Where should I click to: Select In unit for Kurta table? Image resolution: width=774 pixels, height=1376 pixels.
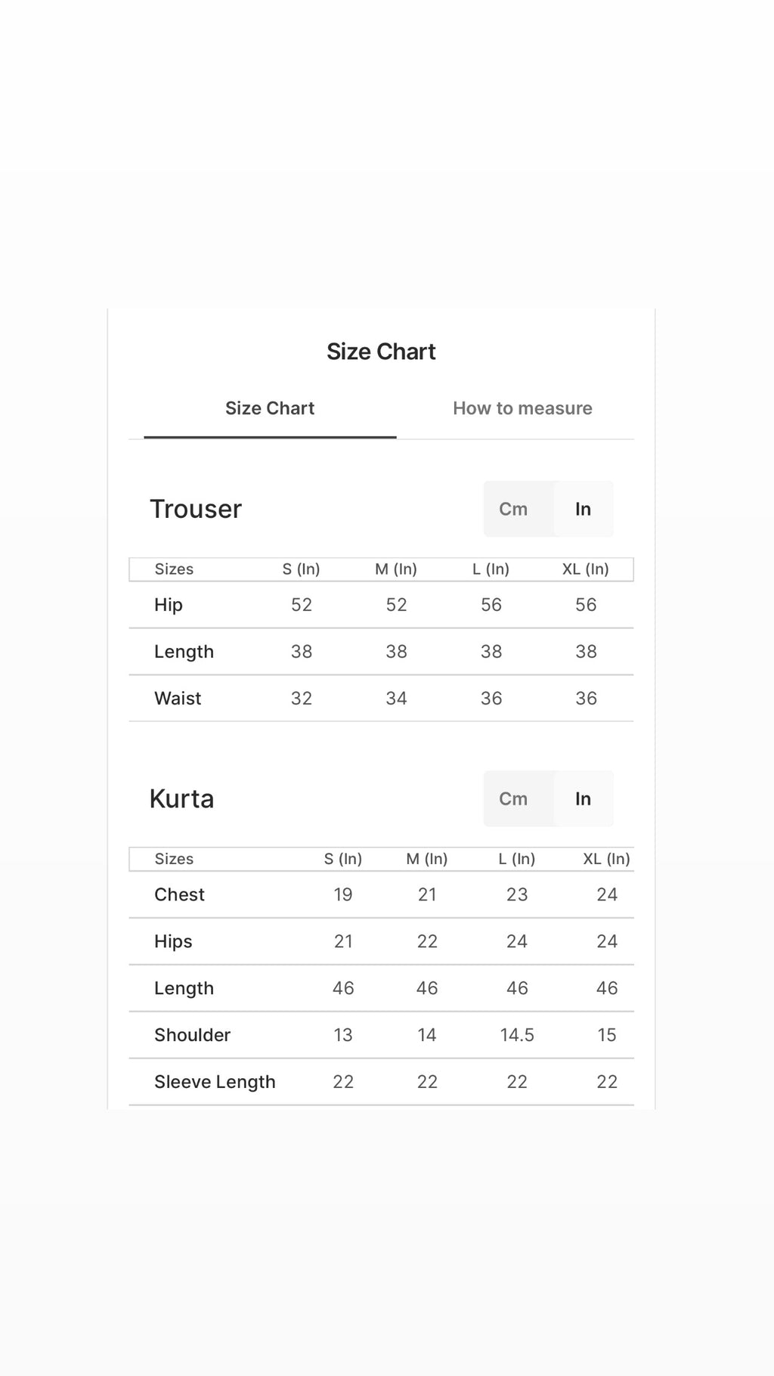point(583,798)
